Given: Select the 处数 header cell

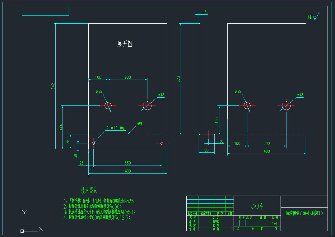Looking at the screenshot, I should coord(196,213).
